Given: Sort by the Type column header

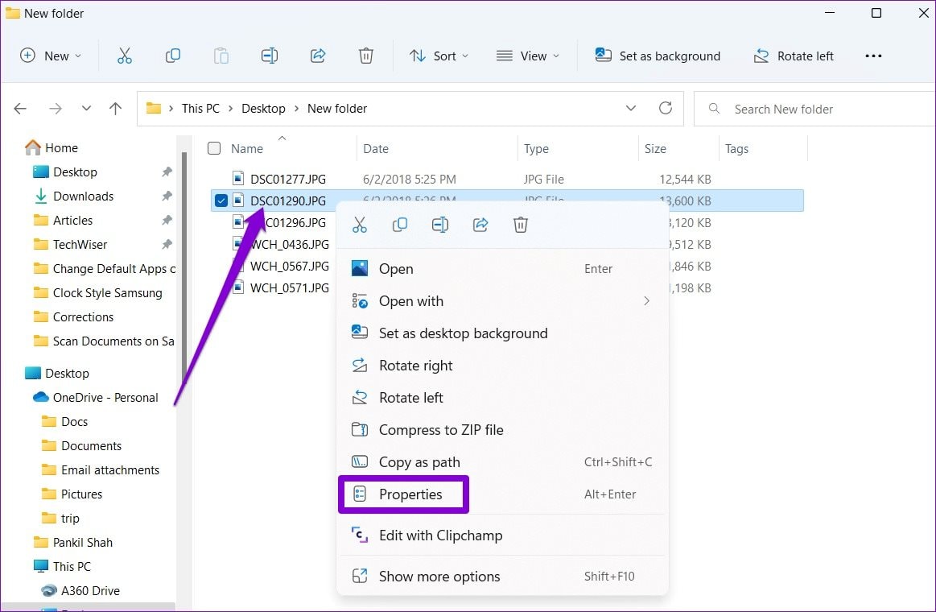Looking at the screenshot, I should [579, 149].
